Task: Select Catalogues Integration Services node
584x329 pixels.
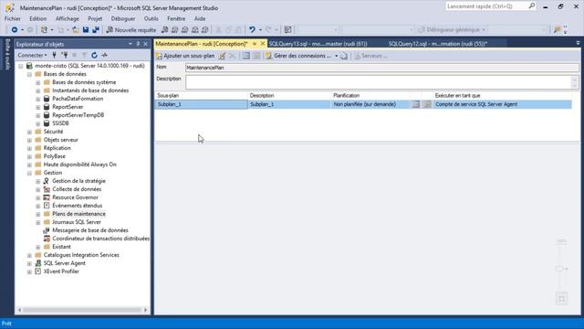Action: (x=81, y=255)
